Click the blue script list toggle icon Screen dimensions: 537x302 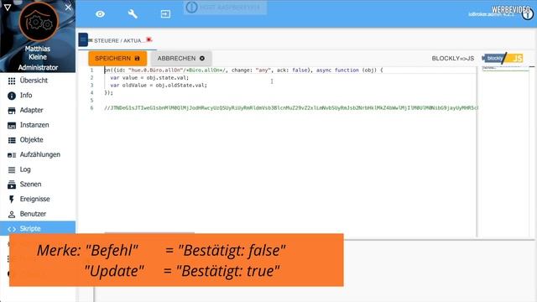pos(83,39)
